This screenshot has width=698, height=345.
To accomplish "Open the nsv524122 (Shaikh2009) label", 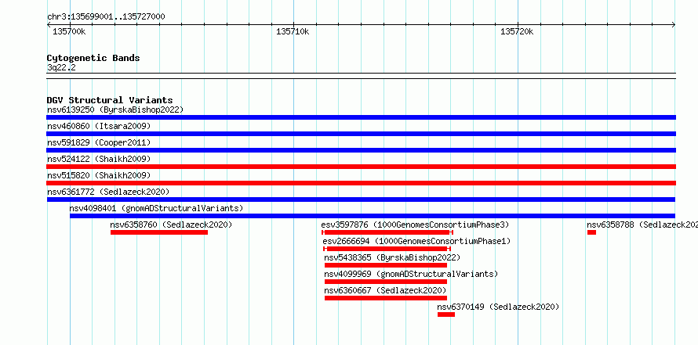I will point(99,159).
